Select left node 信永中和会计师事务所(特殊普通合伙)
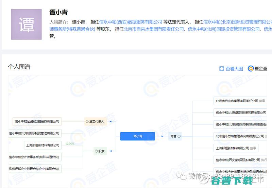Image resolution: width=272 pixels, height=188 pixels. click(x=35, y=157)
